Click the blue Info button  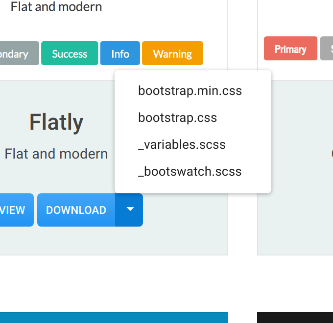[120, 53]
